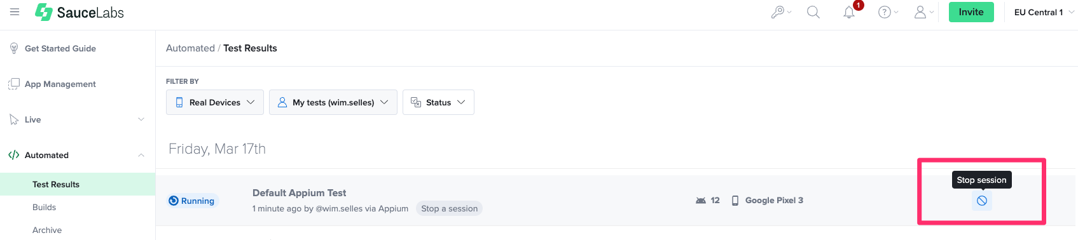Open the Status filter dropdown
Image resolution: width=1078 pixels, height=240 pixels.
(438, 102)
